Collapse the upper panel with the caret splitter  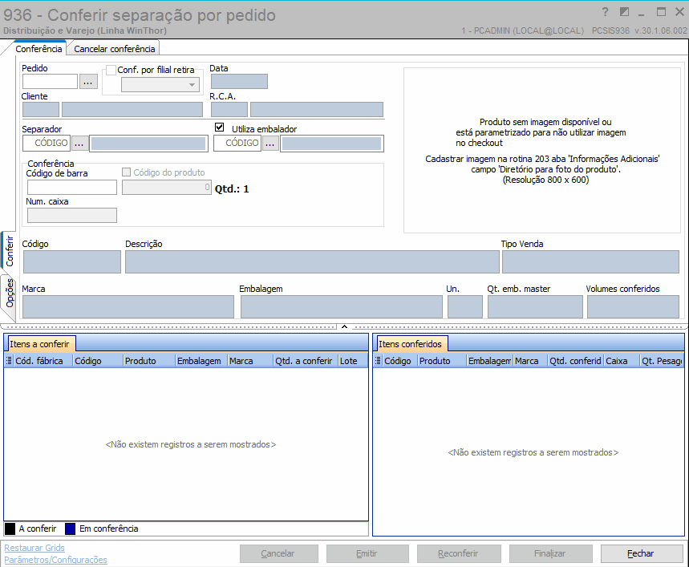[x=345, y=326]
